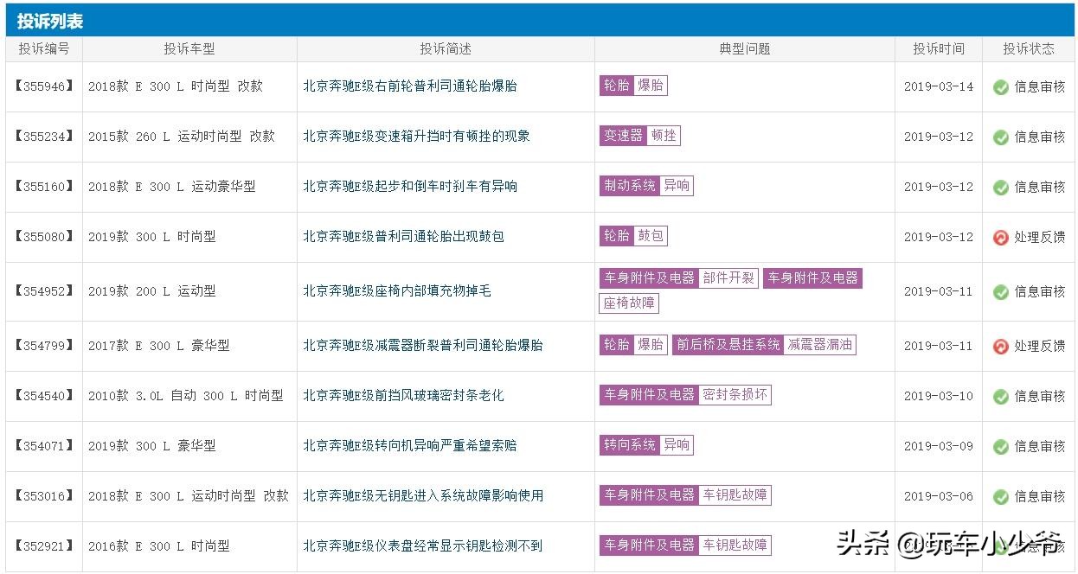Click red 处理反馈 status icon for complaint 355080

pos(1001,238)
